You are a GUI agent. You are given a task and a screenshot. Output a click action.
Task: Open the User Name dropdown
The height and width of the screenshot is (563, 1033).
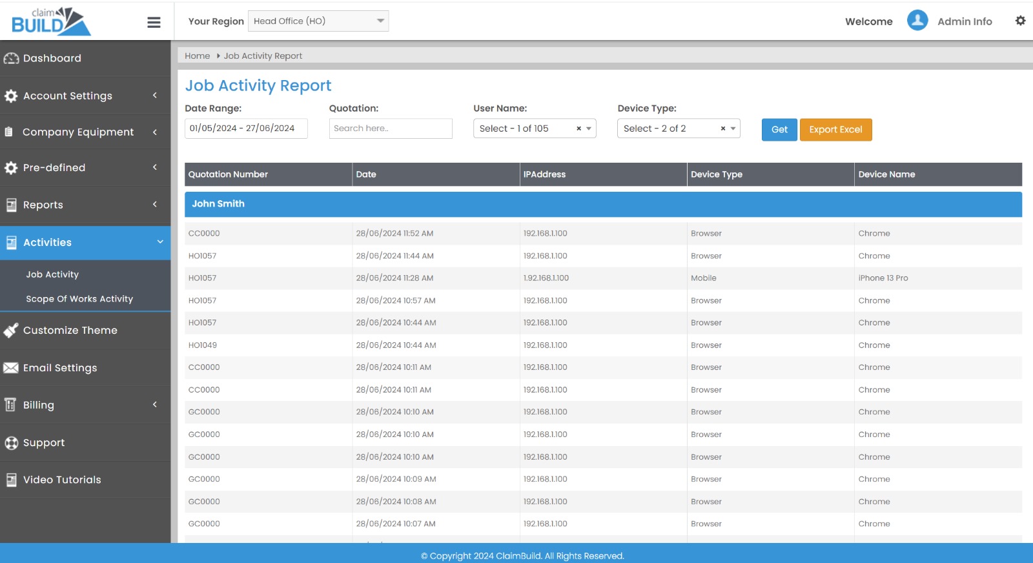pyautogui.click(x=526, y=128)
